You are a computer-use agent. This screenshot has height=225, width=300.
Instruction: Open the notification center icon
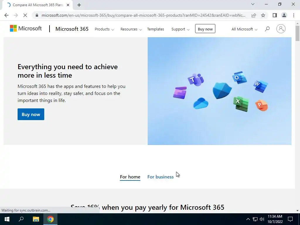(x=290, y=219)
